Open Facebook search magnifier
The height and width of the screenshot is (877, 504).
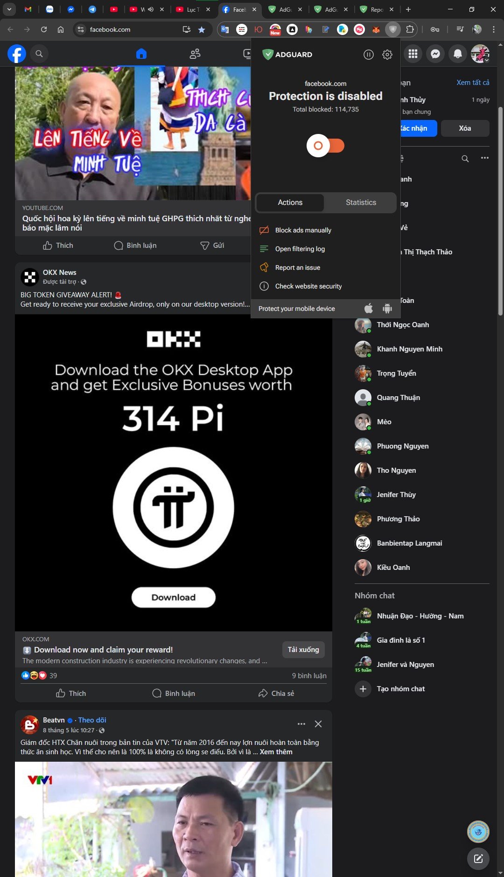(x=39, y=54)
